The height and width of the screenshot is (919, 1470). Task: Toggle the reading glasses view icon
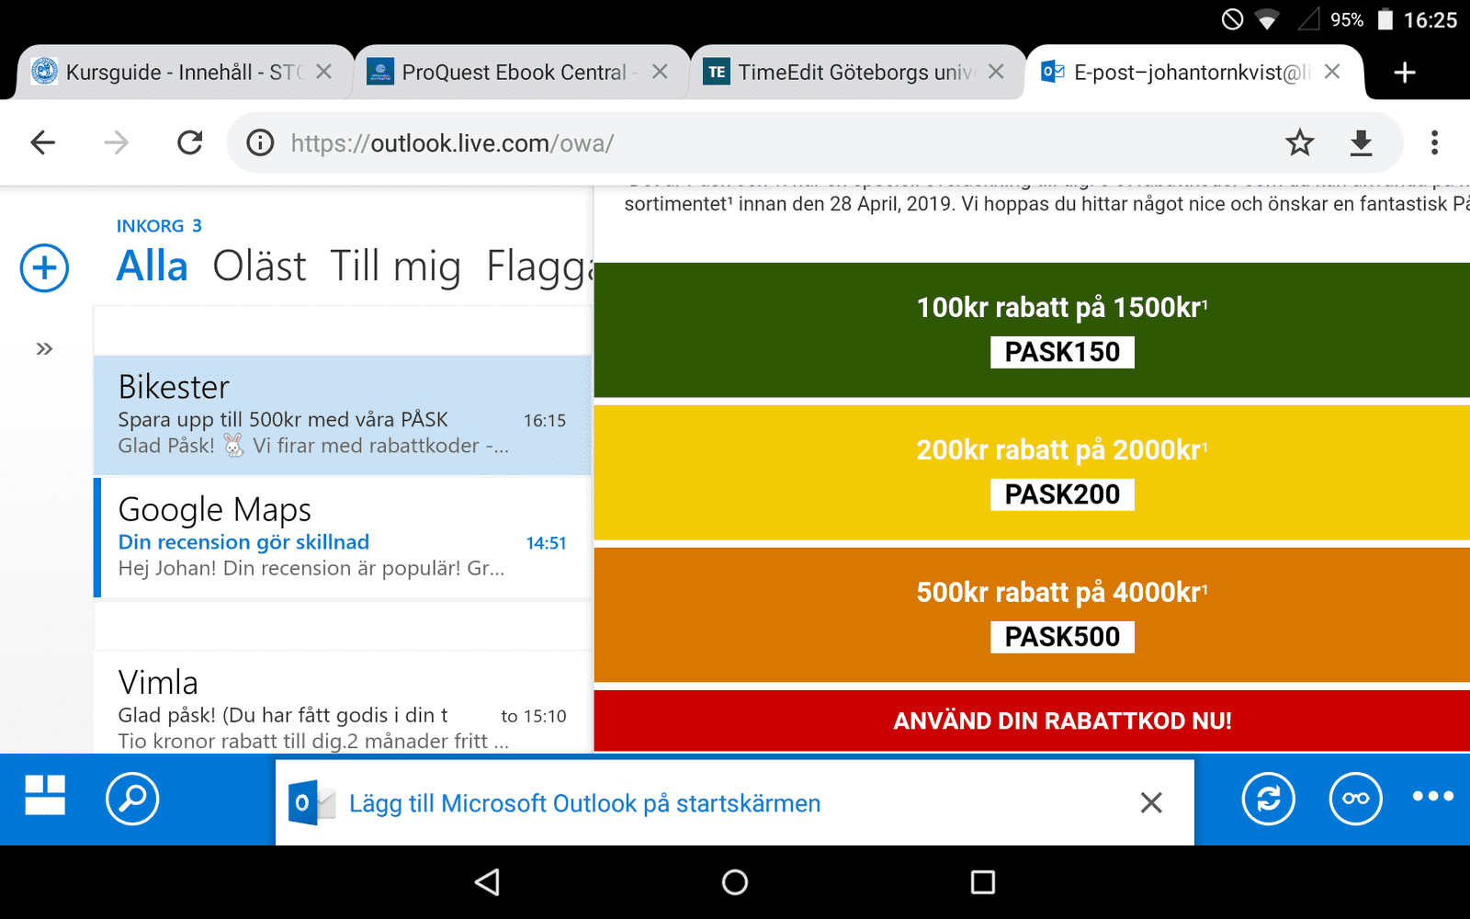pos(1355,799)
